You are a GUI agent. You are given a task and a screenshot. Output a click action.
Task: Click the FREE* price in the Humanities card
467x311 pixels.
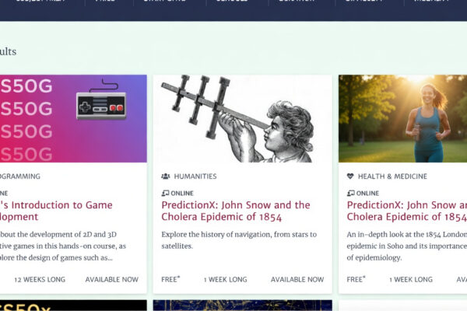click(x=170, y=279)
